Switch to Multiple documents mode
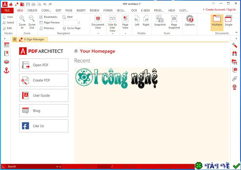Screen dimensions: 241x170 217,22
